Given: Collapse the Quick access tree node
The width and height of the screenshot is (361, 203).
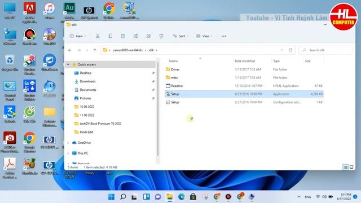Looking at the screenshot, I should 68,64.
